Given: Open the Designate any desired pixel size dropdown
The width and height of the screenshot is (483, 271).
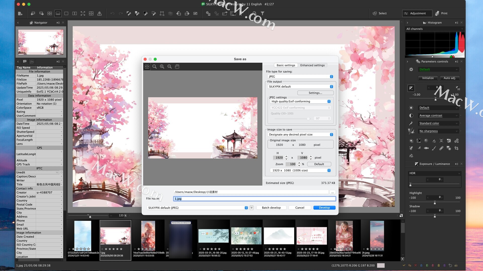Looking at the screenshot, I should click(x=301, y=134).
